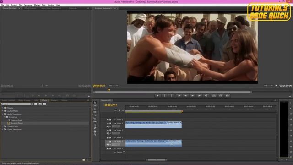
Task: Toggle sync lock on Video 2
Action: (x=110, y=123)
